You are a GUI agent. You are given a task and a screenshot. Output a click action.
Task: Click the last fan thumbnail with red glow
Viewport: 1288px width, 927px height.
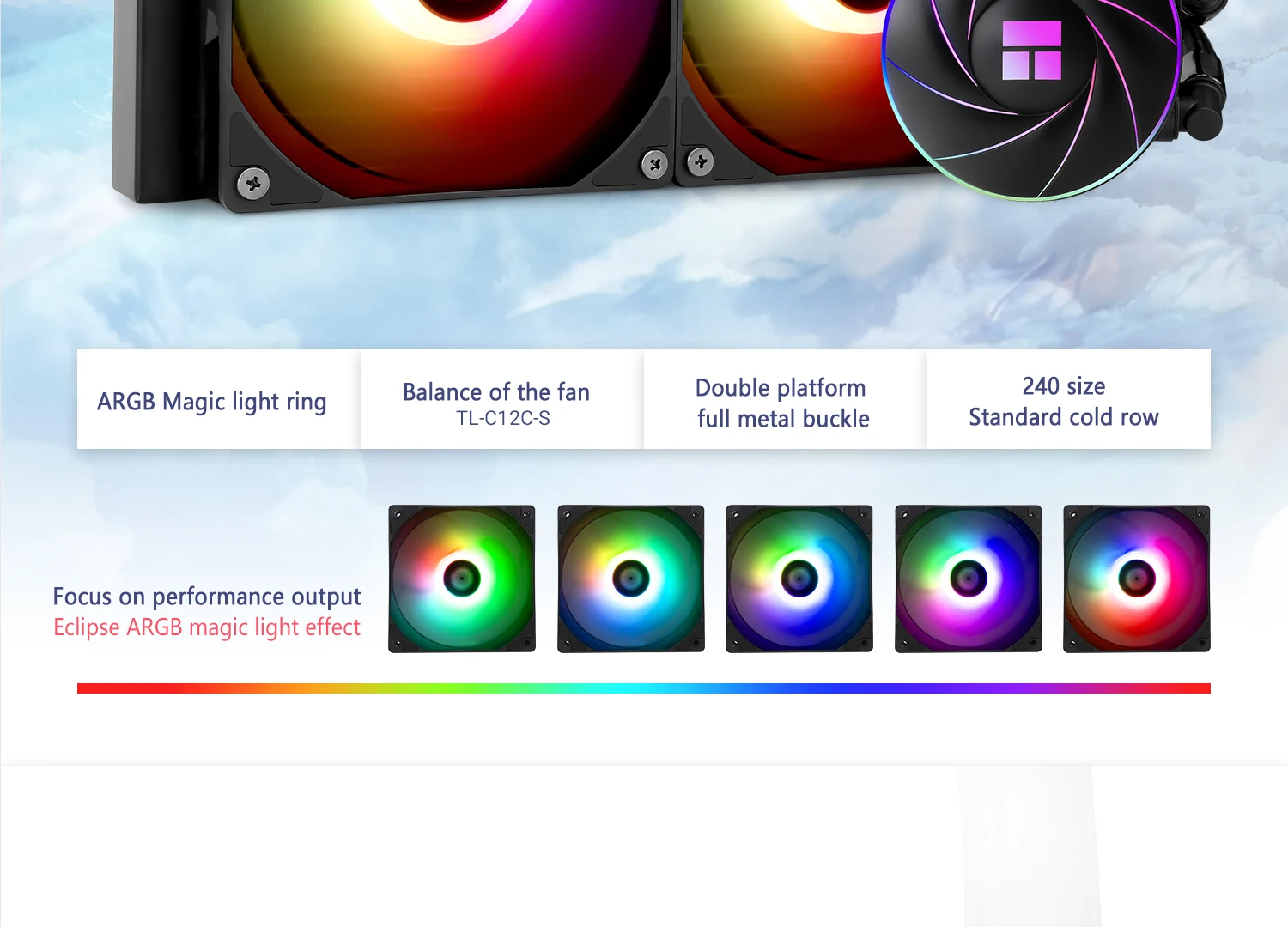[x=1137, y=579]
